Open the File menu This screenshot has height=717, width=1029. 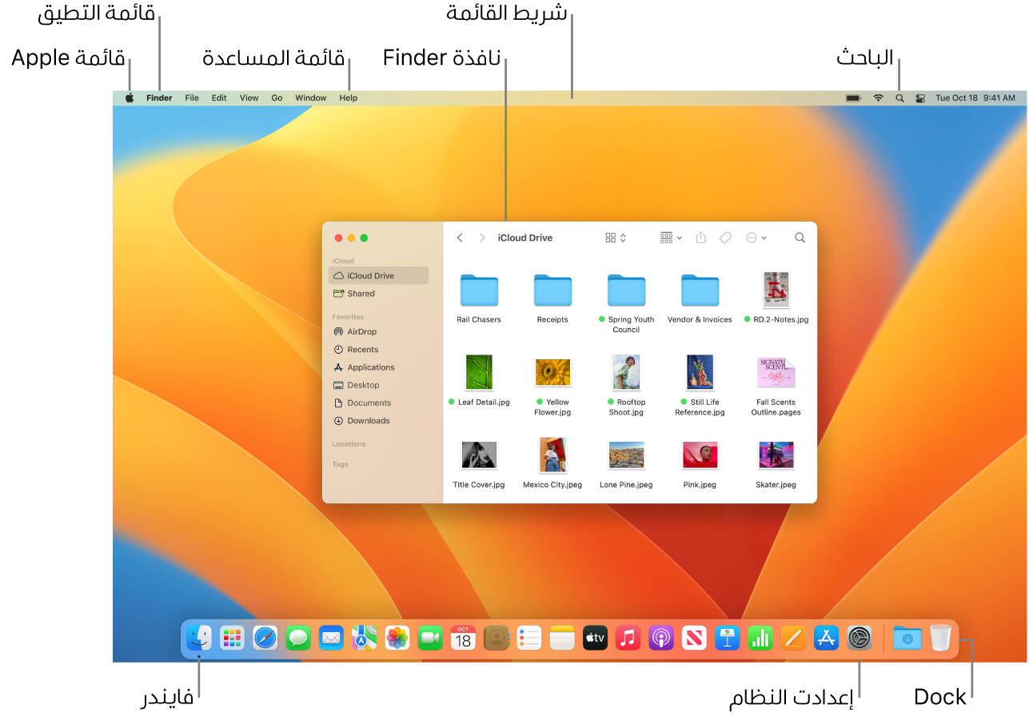192,98
